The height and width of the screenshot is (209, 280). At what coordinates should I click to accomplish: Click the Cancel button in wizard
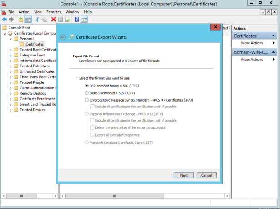click(207, 175)
